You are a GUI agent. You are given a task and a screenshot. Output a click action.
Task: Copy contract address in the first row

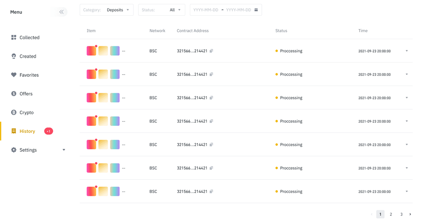point(211,51)
